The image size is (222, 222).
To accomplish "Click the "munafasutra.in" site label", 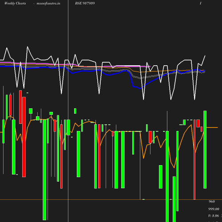I will [48, 3].
